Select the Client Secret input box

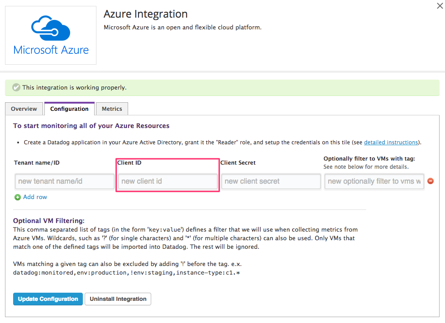coord(271,181)
